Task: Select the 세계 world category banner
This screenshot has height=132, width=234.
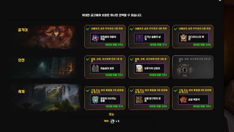Action: [x=46, y=98]
